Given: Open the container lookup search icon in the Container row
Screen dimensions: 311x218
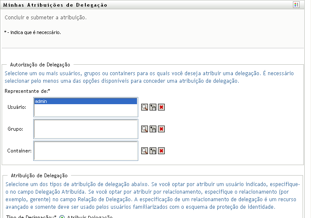Looking at the screenshot, I should click(x=145, y=151).
